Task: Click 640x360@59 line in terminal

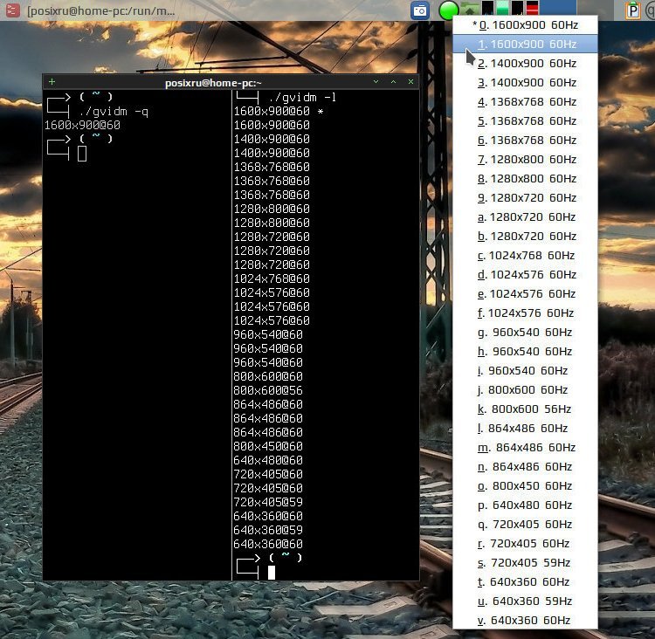Action: click(268, 530)
